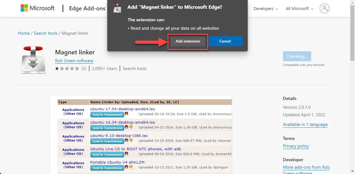Open the extension preview screenshot thumbnail
This screenshot has width=355, height=174.
[x=141, y=135]
